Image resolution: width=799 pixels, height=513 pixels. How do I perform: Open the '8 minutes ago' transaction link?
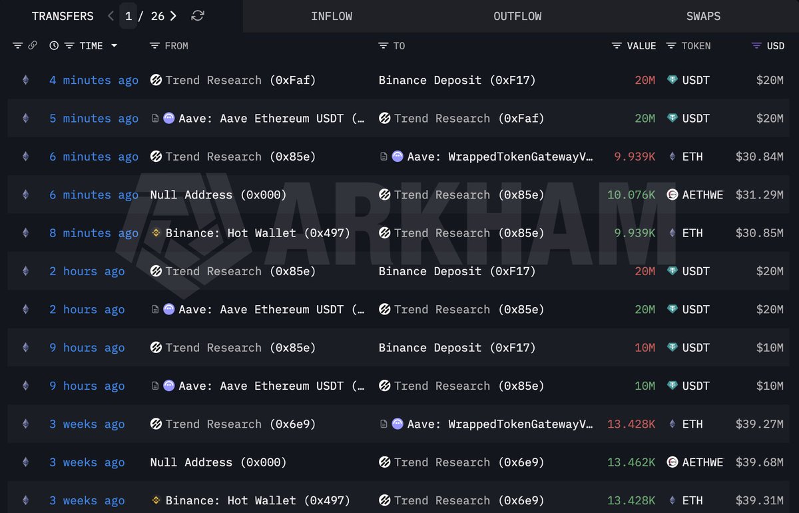tap(94, 233)
